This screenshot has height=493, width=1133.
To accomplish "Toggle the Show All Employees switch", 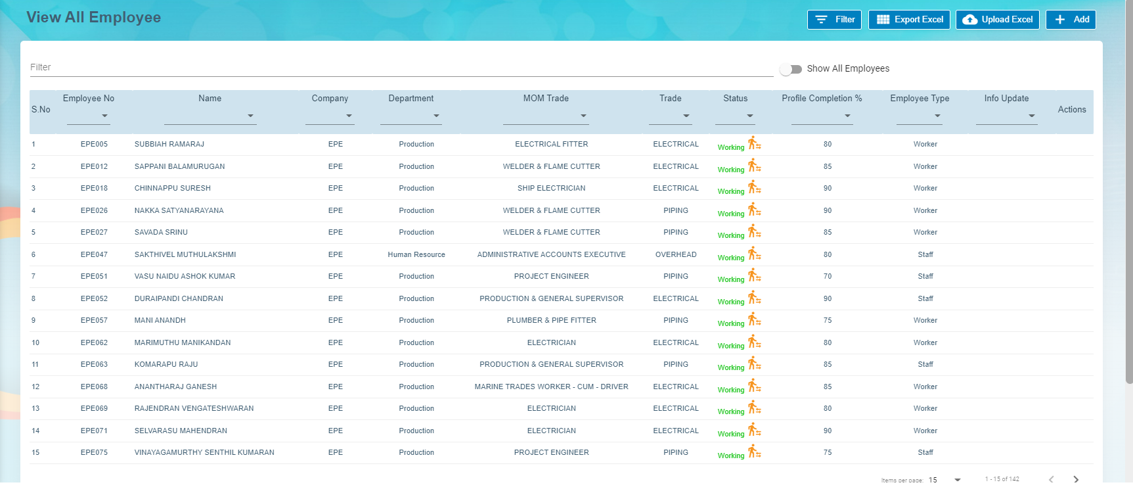I will point(791,69).
